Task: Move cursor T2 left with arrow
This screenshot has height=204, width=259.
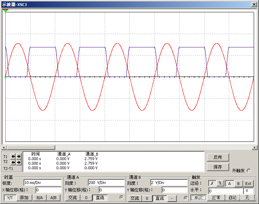Action: 13,163
